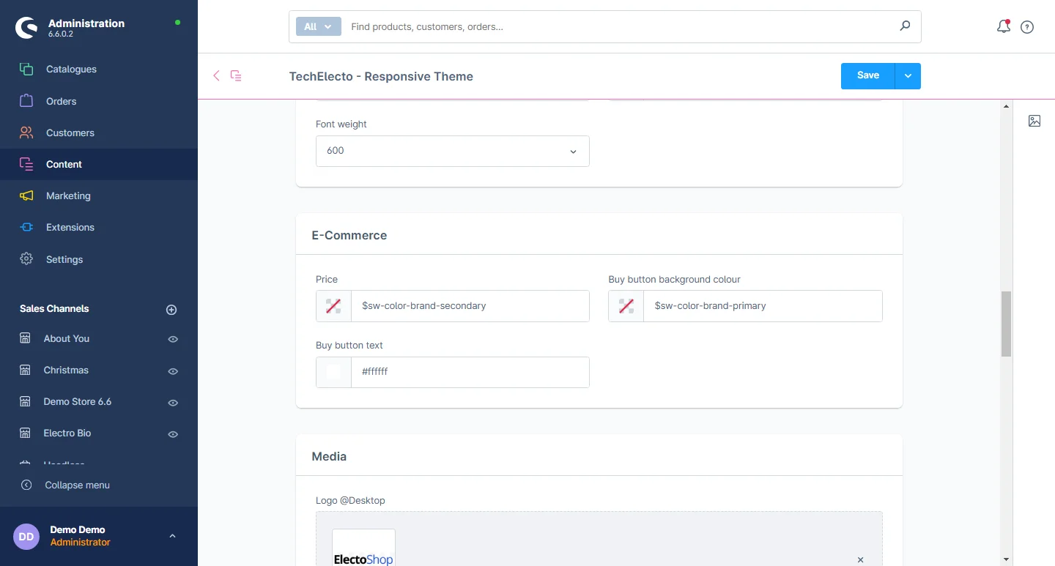The height and width of the screenshot is (566, 1055).
Task: Add a sales channel with plus icon
Action: click(171, 310)
